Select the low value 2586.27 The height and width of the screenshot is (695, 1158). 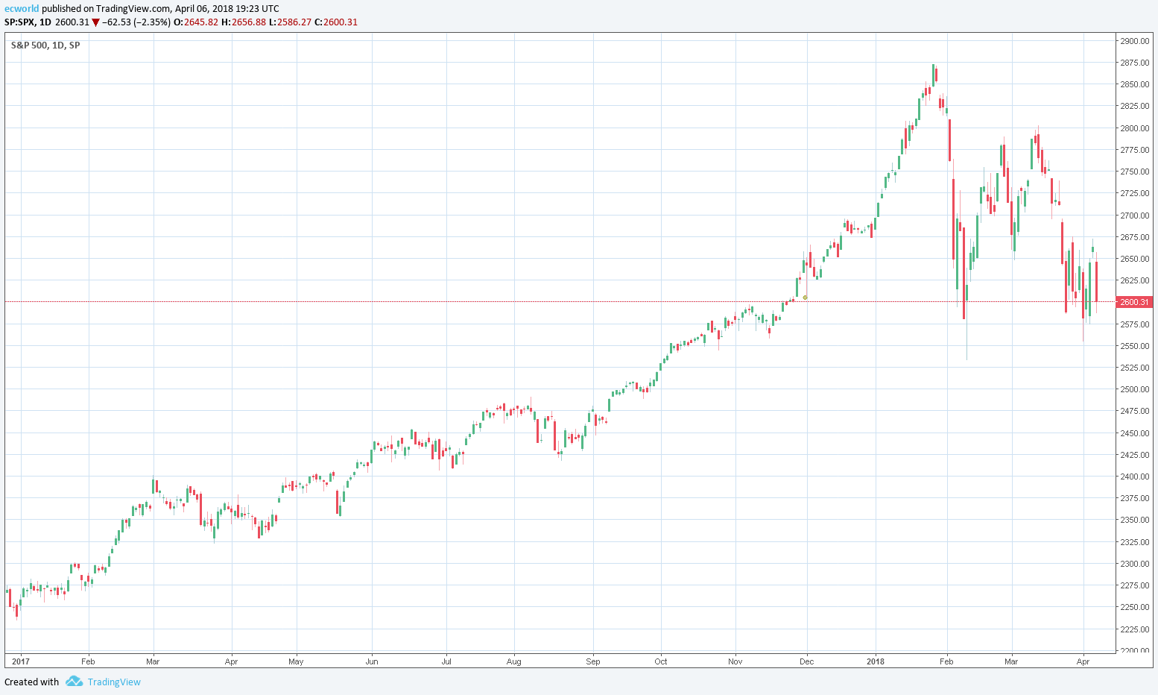[x=294, y=22]
